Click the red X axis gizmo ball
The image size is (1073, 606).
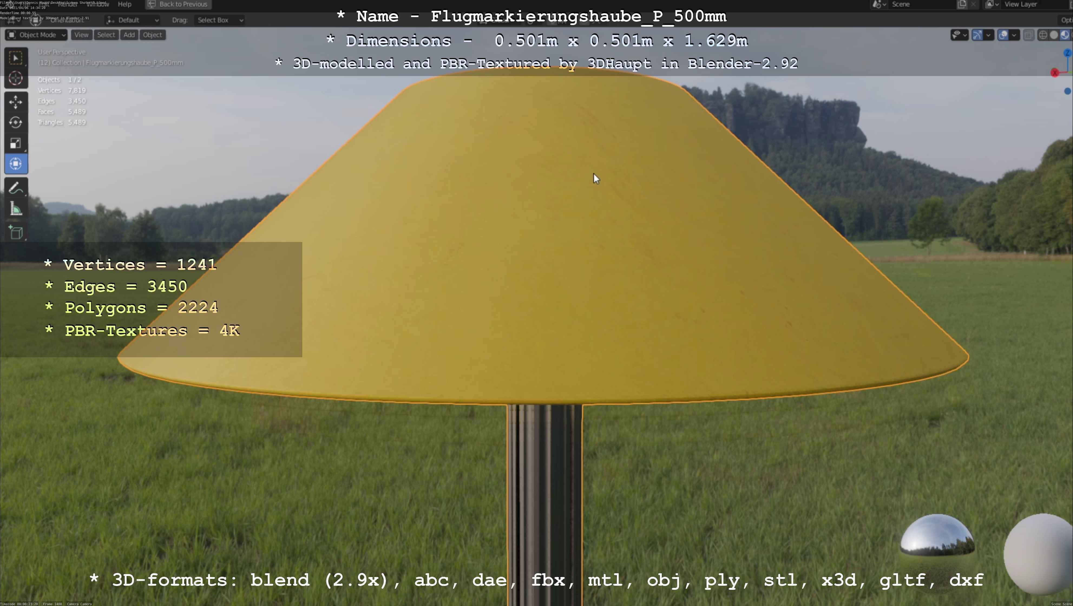pos(1055,73)
